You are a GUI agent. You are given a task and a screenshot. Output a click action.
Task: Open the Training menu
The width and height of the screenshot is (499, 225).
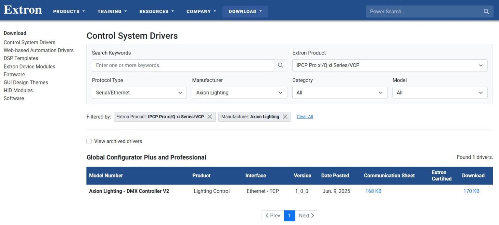coord(112,11)
